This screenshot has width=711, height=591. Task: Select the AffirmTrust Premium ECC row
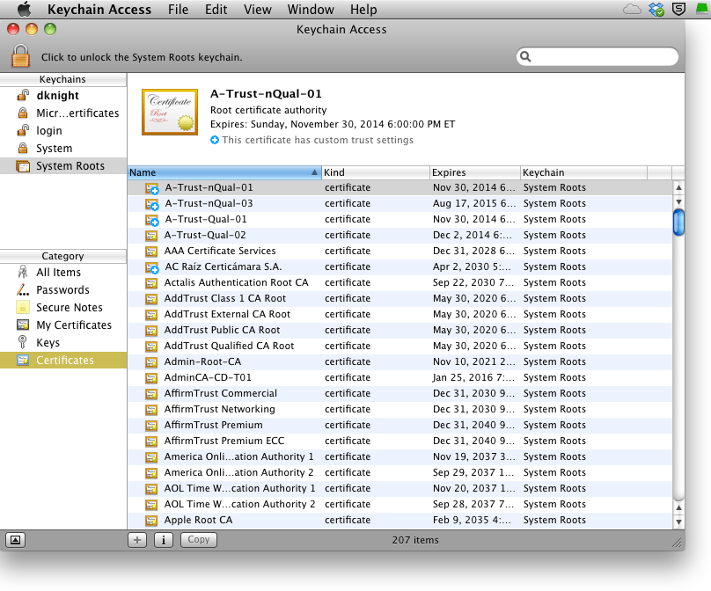(399, 441)
